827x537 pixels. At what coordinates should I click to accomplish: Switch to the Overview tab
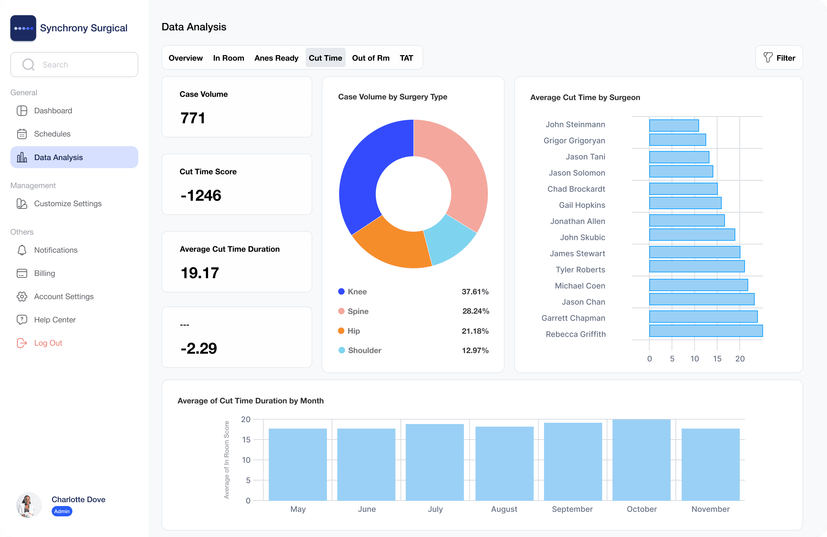tap(185, 58)
